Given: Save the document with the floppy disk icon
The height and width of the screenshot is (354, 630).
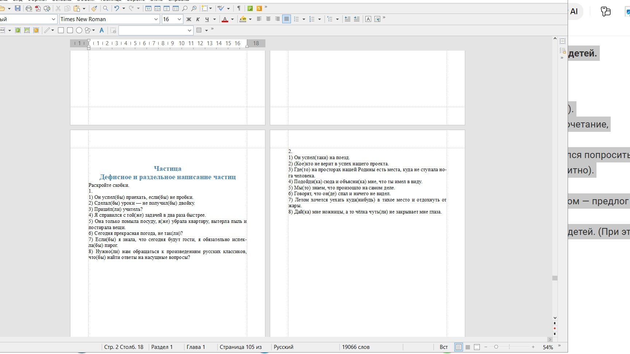Looking at the screenshot, I should [x=17, y=8].
